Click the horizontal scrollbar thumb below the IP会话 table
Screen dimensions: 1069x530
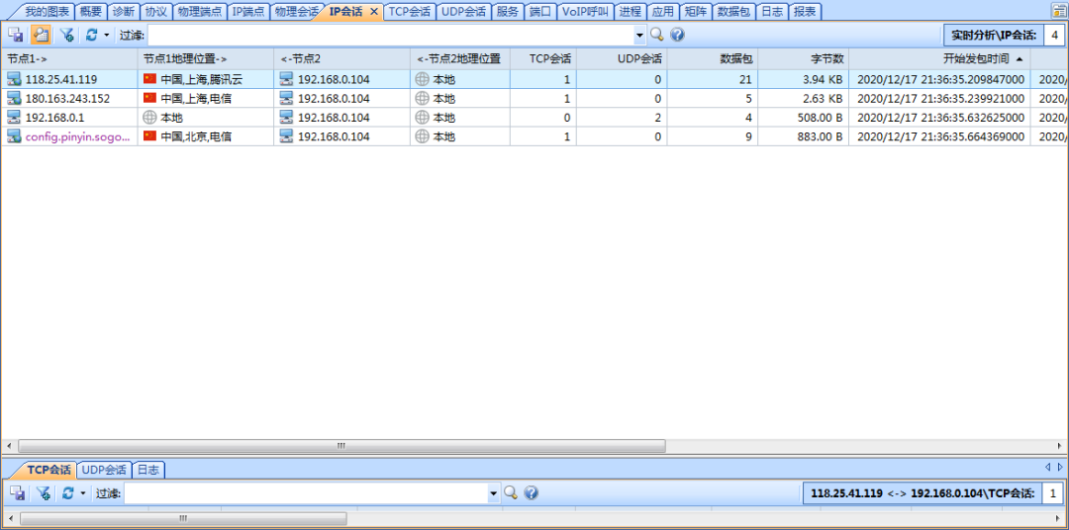(340, 446)
